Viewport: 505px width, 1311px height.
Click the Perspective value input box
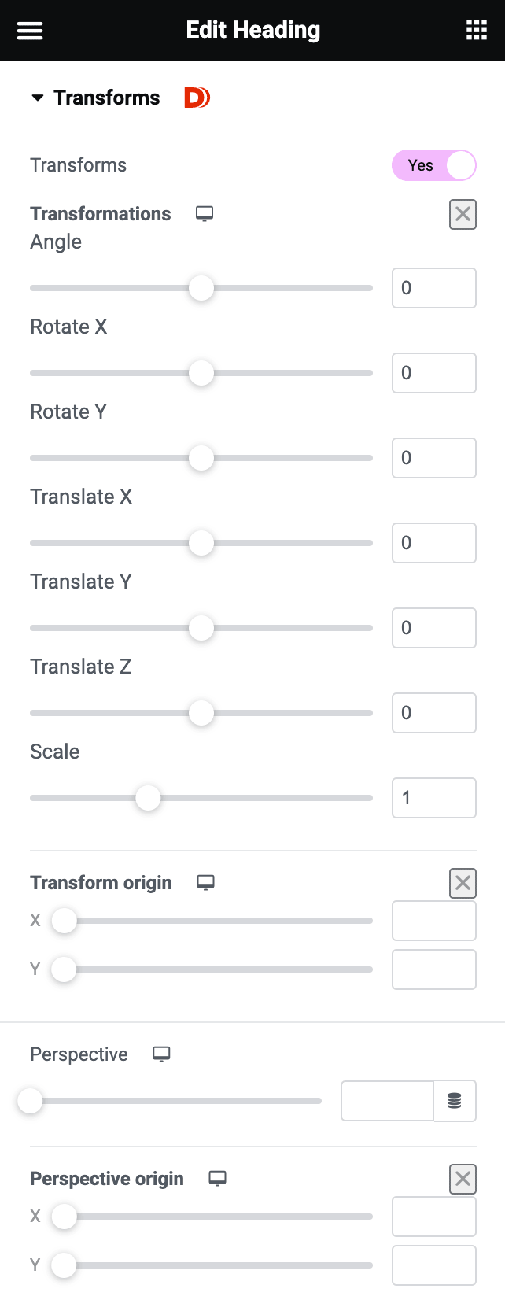pyautogui.click(x=387, y=1101)
